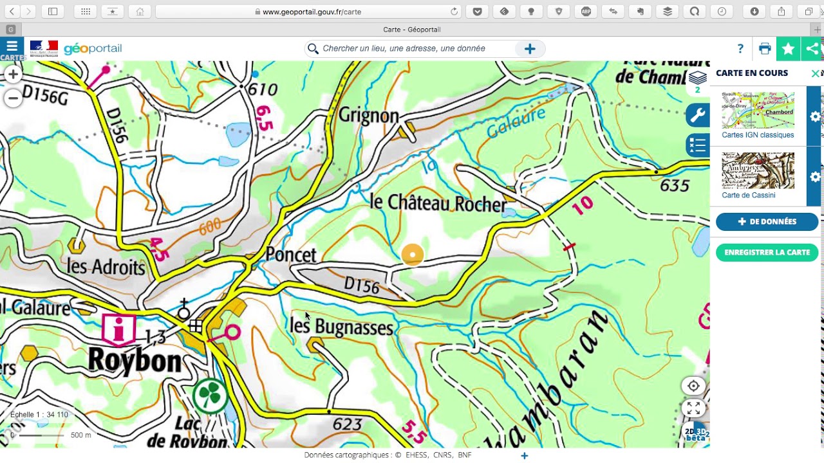Open Pocket extension button
The height and width of the screenshot is (463, 824).
tap(477, 12)
